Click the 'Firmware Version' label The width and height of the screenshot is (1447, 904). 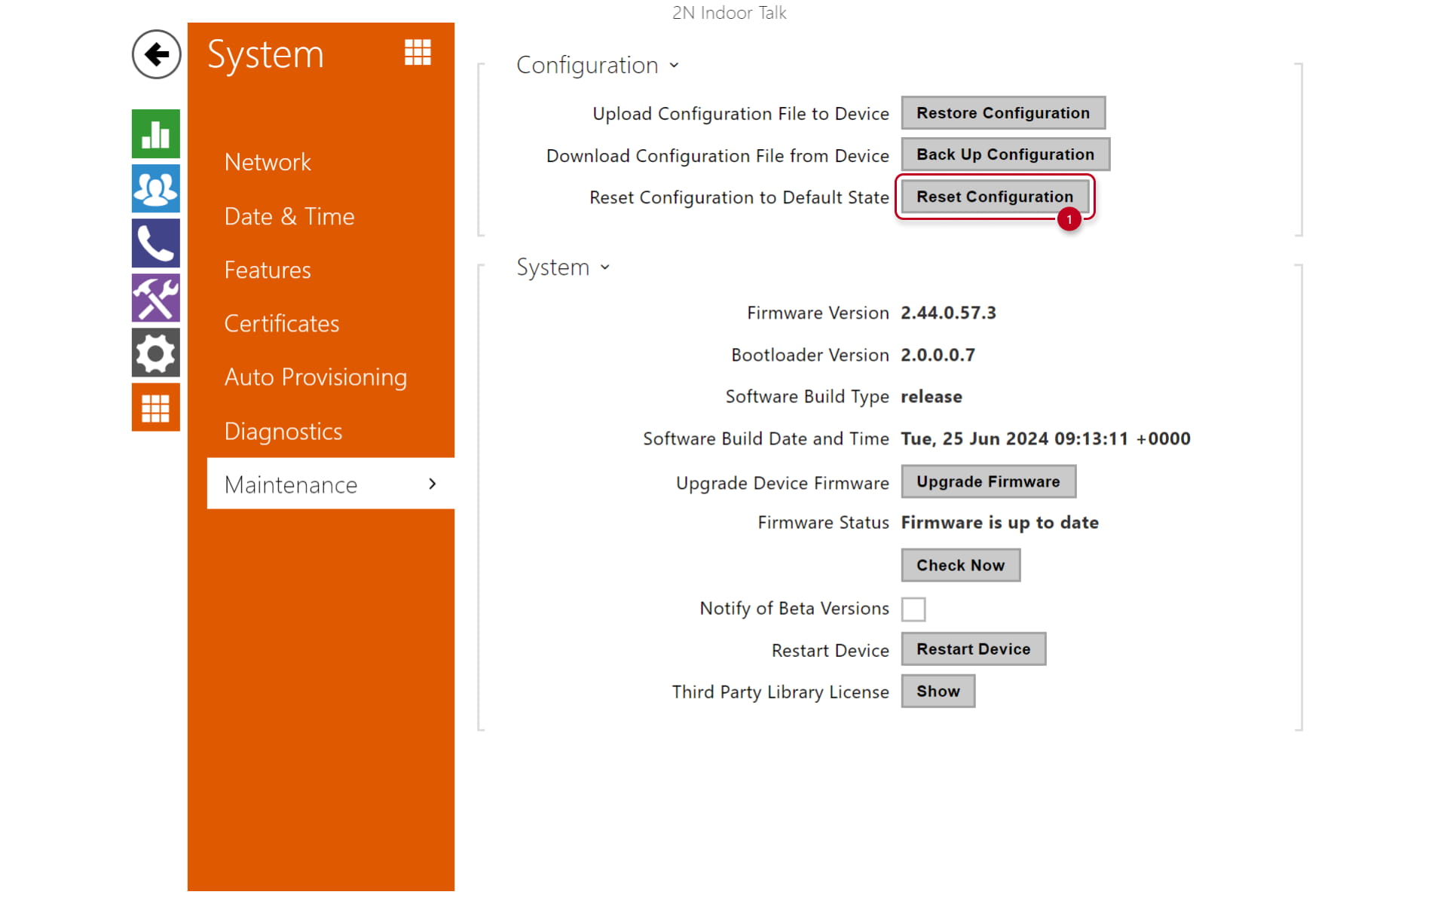[818, 313]
